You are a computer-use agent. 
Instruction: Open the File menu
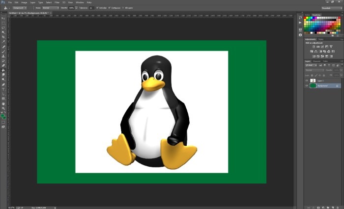pos(10,2)
